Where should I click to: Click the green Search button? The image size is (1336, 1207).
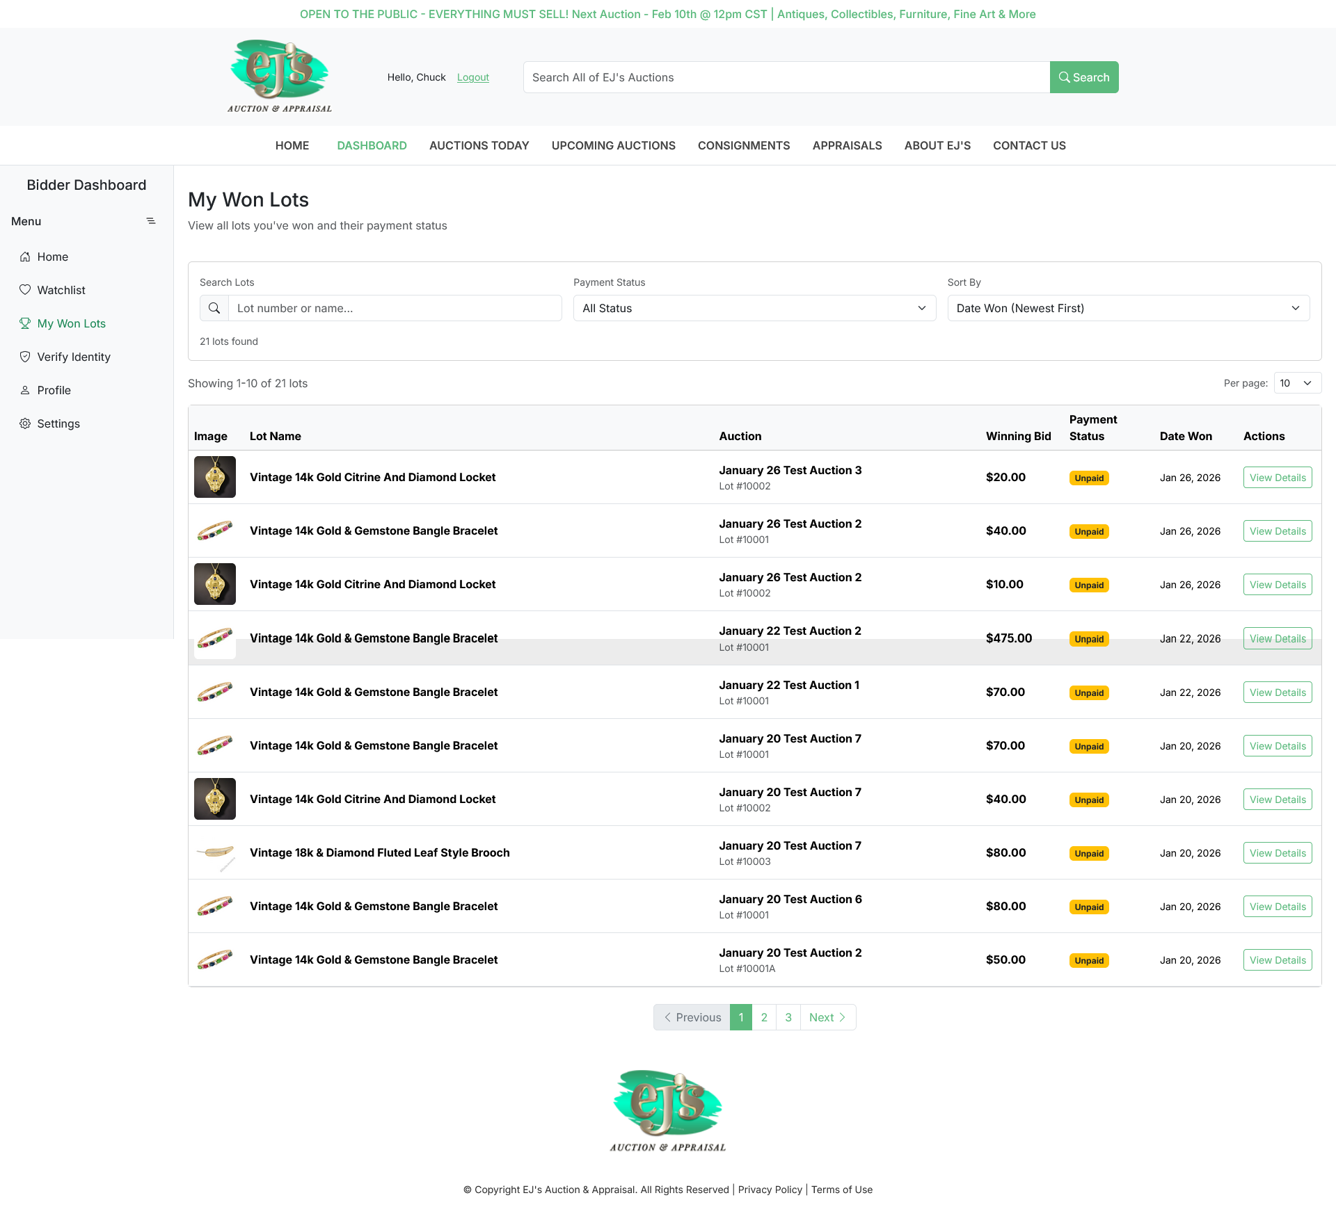coord(1083,77)
